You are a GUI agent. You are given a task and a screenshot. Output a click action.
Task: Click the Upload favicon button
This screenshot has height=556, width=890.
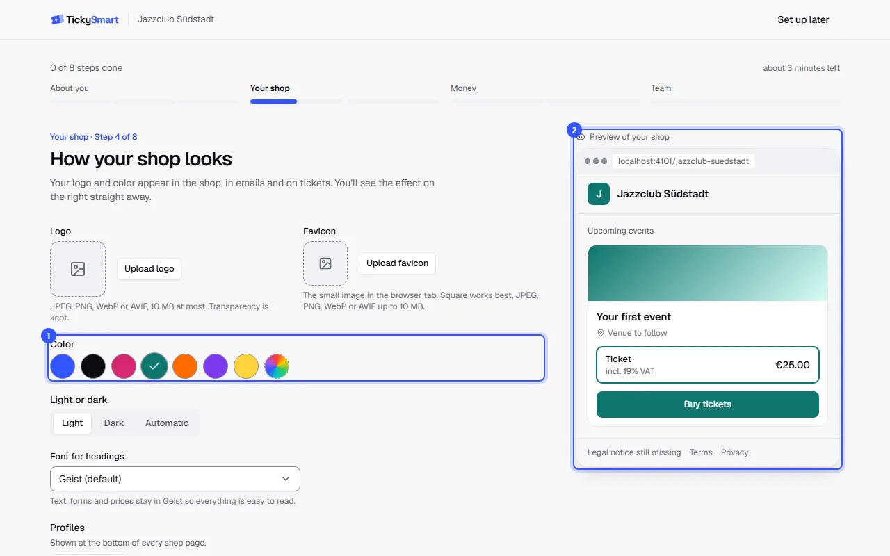pos(397,263)
